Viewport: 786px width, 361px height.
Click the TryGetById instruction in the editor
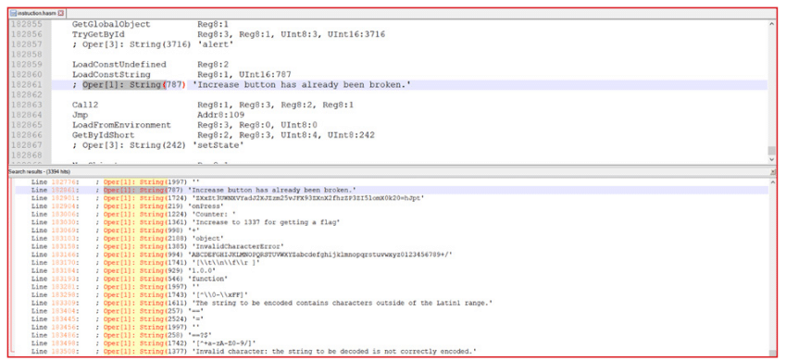tap(98, 34)
